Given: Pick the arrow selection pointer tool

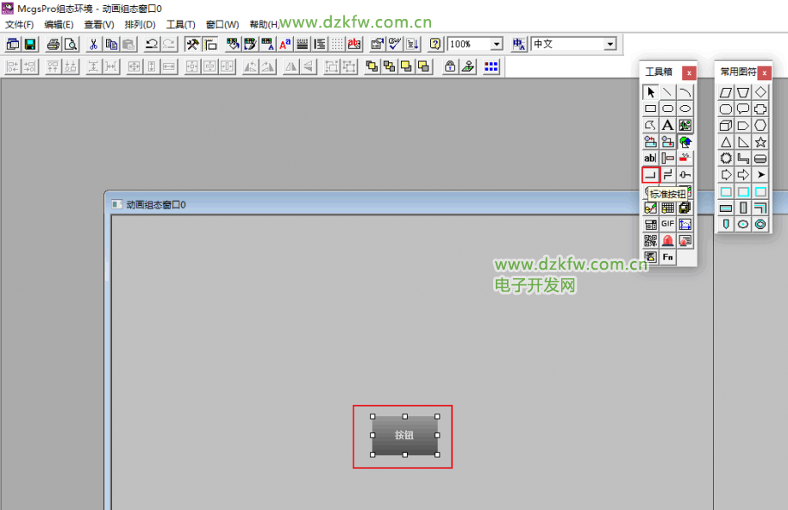Looking at the screenshot, I should [650, 92].
